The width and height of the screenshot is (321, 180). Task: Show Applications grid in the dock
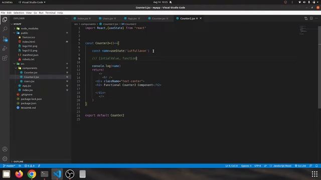click(314, 174)
